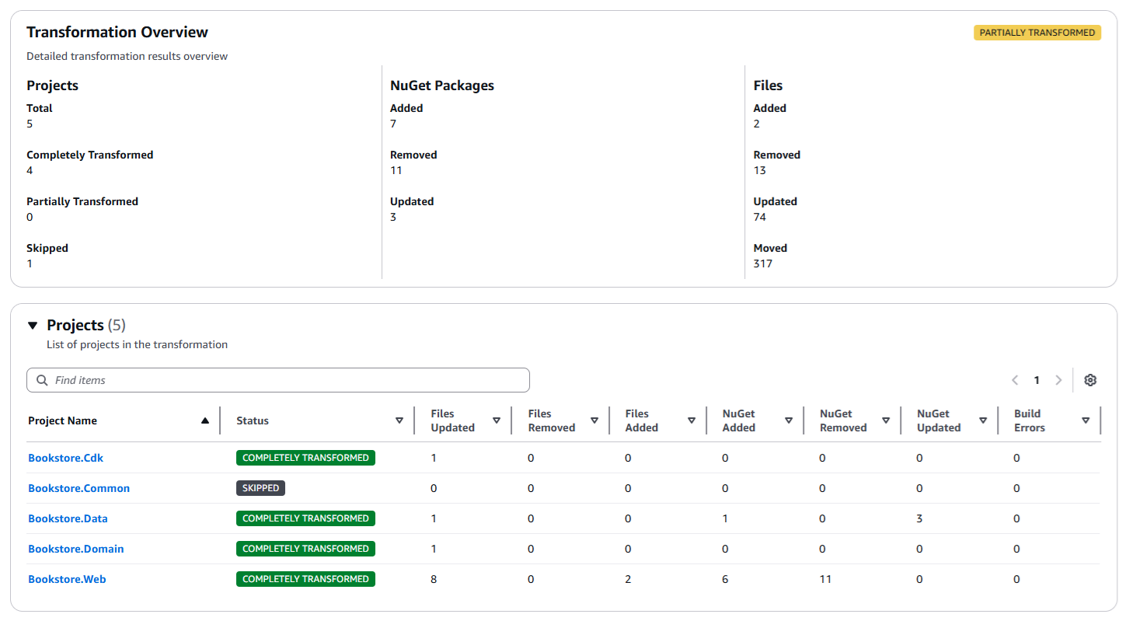Open the table preferences gear icon

coord(1090,379)
